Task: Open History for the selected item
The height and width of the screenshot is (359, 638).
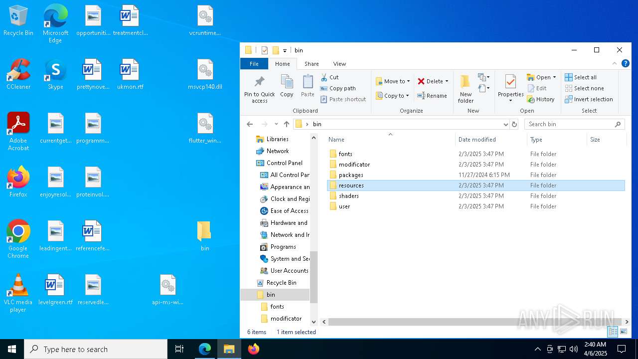Action: pyautogui.click(x=541, y=99)
